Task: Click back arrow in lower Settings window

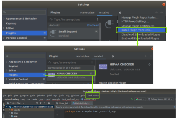Action: click(x=146, y=56)
